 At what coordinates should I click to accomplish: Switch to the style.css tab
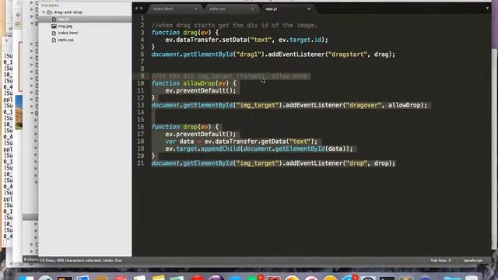click(x=217, y=9)
